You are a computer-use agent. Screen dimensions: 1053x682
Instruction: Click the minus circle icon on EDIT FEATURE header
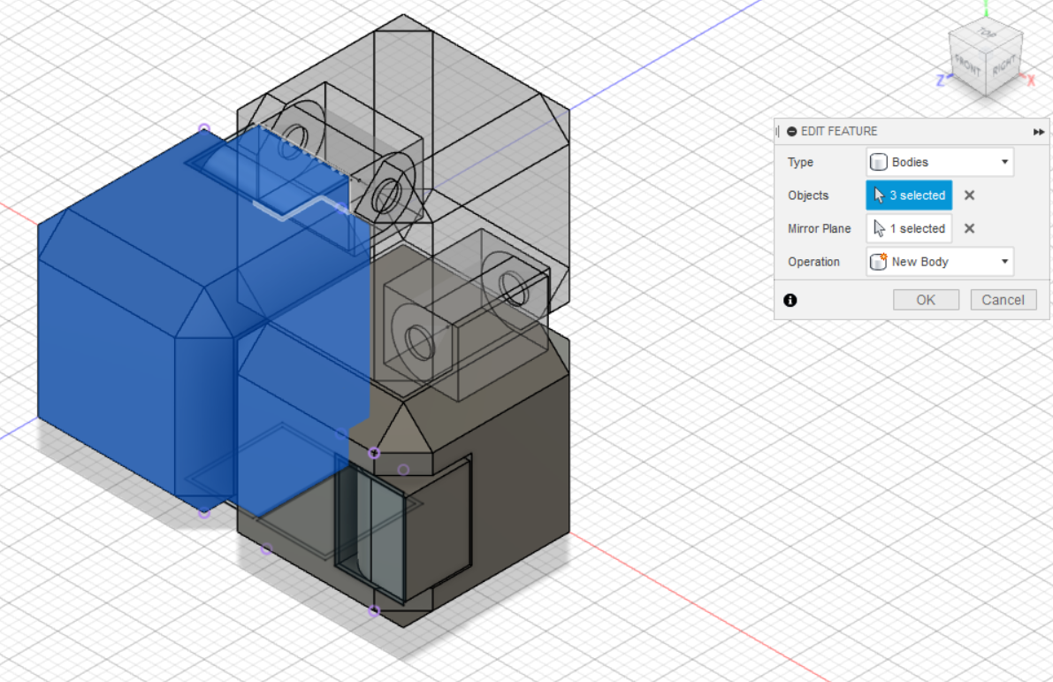click(x=791, y=131)
